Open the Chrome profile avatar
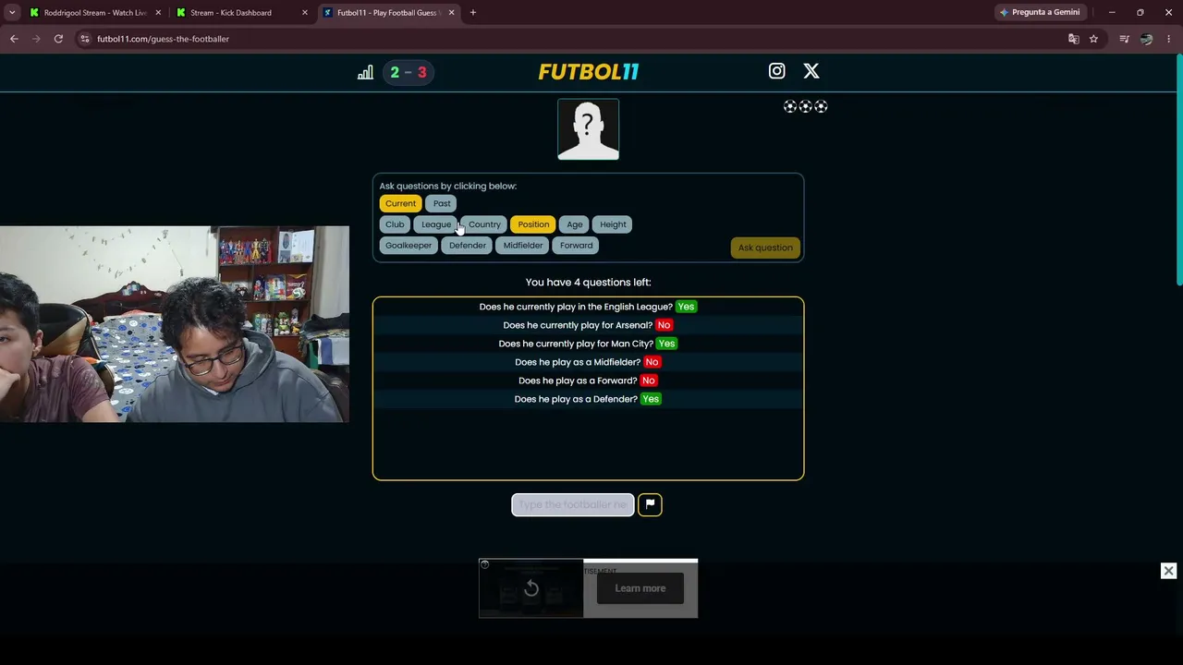The image size is (1183, 665). (x=1146, y=39)
